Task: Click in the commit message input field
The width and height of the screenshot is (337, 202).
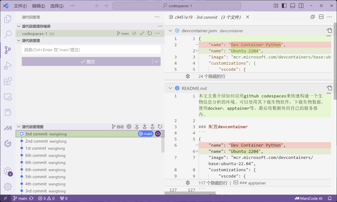Action: 91,50
